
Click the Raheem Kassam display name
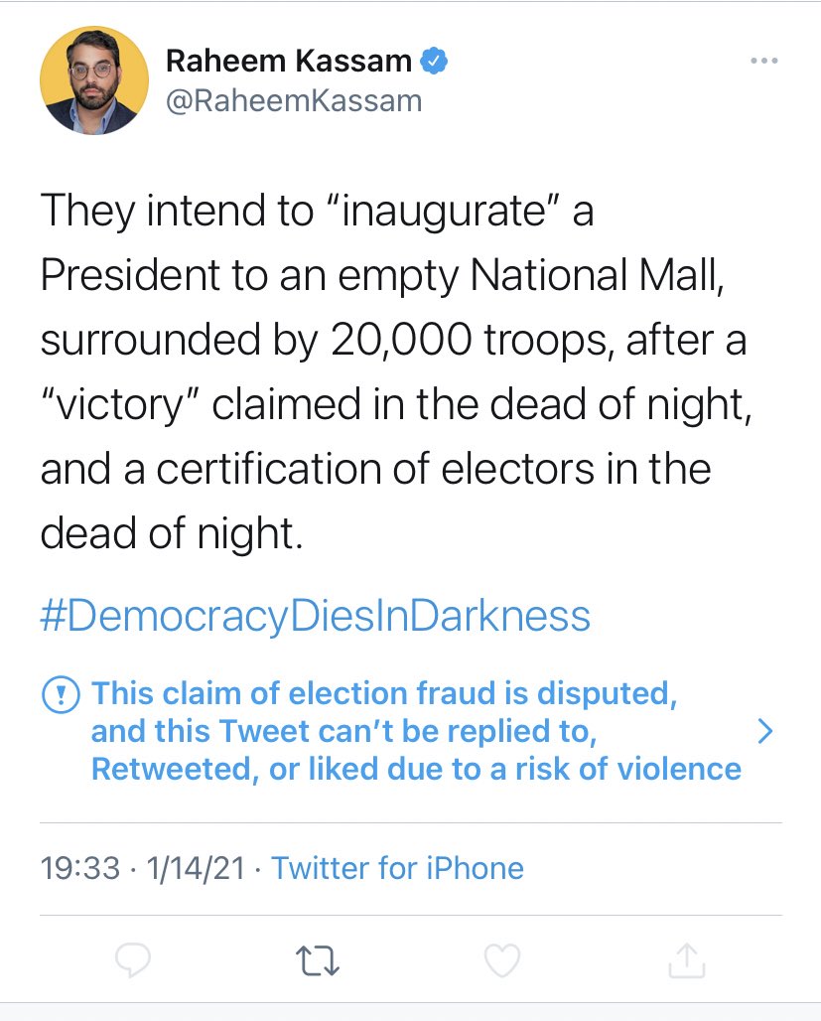click(288, 62)
